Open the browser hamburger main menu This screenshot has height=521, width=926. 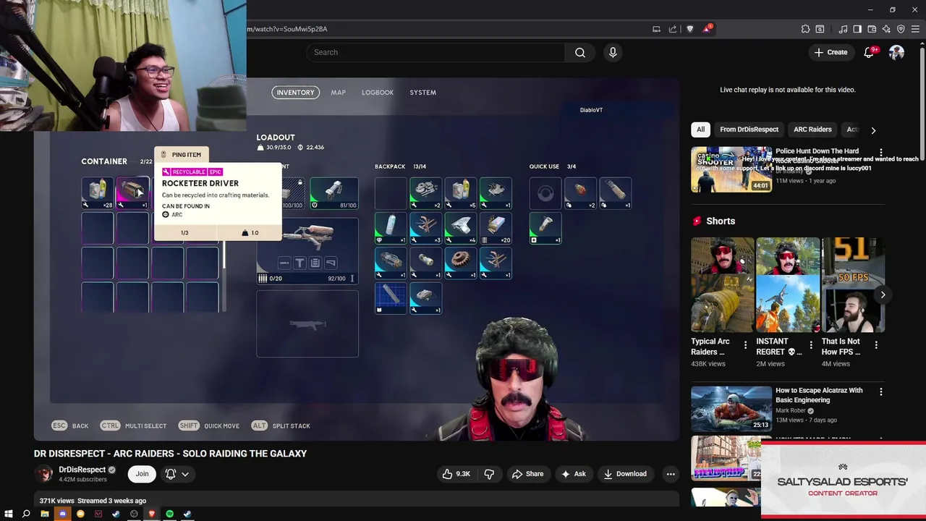click(914, 29)
